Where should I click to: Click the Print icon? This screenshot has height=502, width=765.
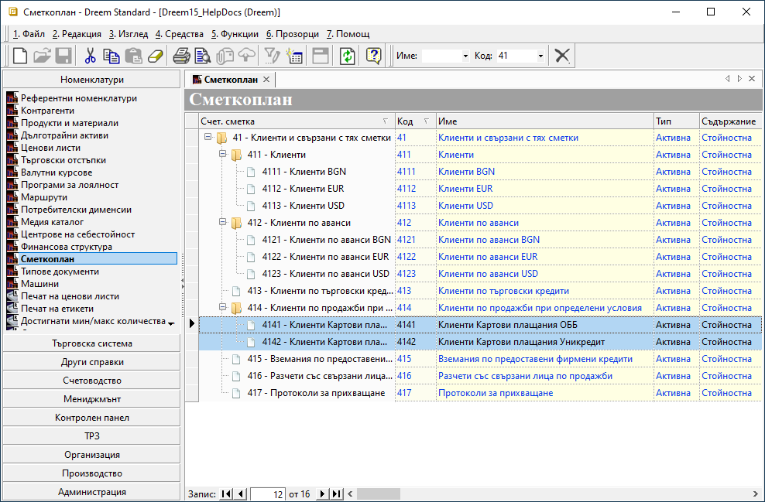(181, 56)
